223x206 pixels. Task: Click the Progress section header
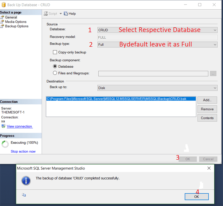point(21,136)
